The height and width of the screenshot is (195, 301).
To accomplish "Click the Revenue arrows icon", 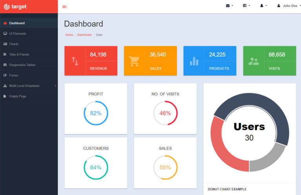I will pos(74,61).
